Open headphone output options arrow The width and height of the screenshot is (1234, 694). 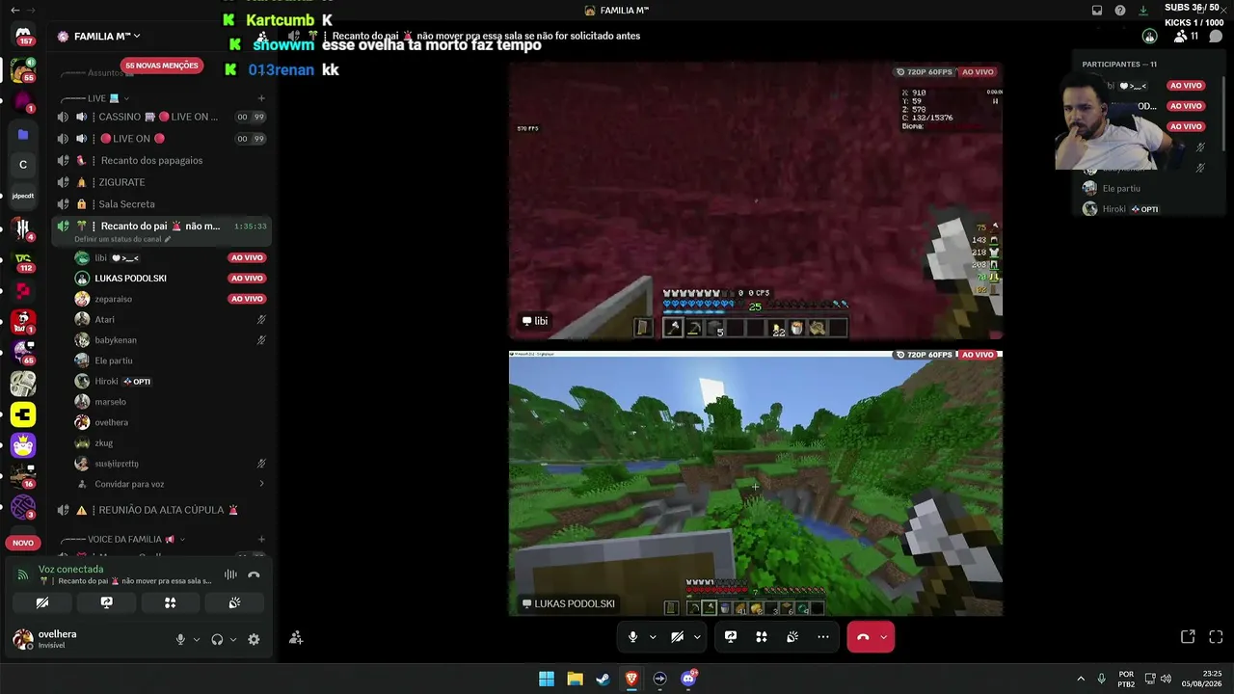233,639
